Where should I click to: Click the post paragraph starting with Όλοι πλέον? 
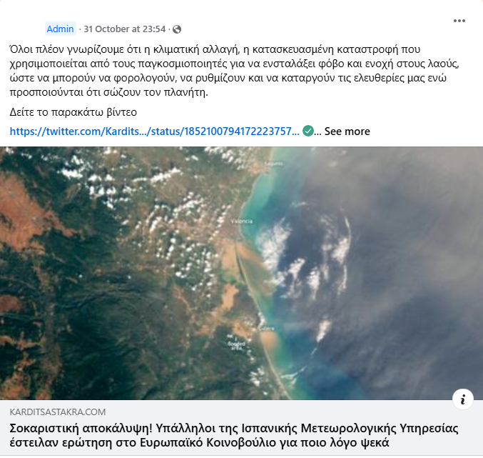tap(235, 71)
